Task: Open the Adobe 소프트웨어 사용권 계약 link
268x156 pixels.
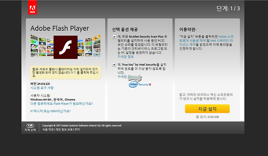Action: tap(206, 38)
